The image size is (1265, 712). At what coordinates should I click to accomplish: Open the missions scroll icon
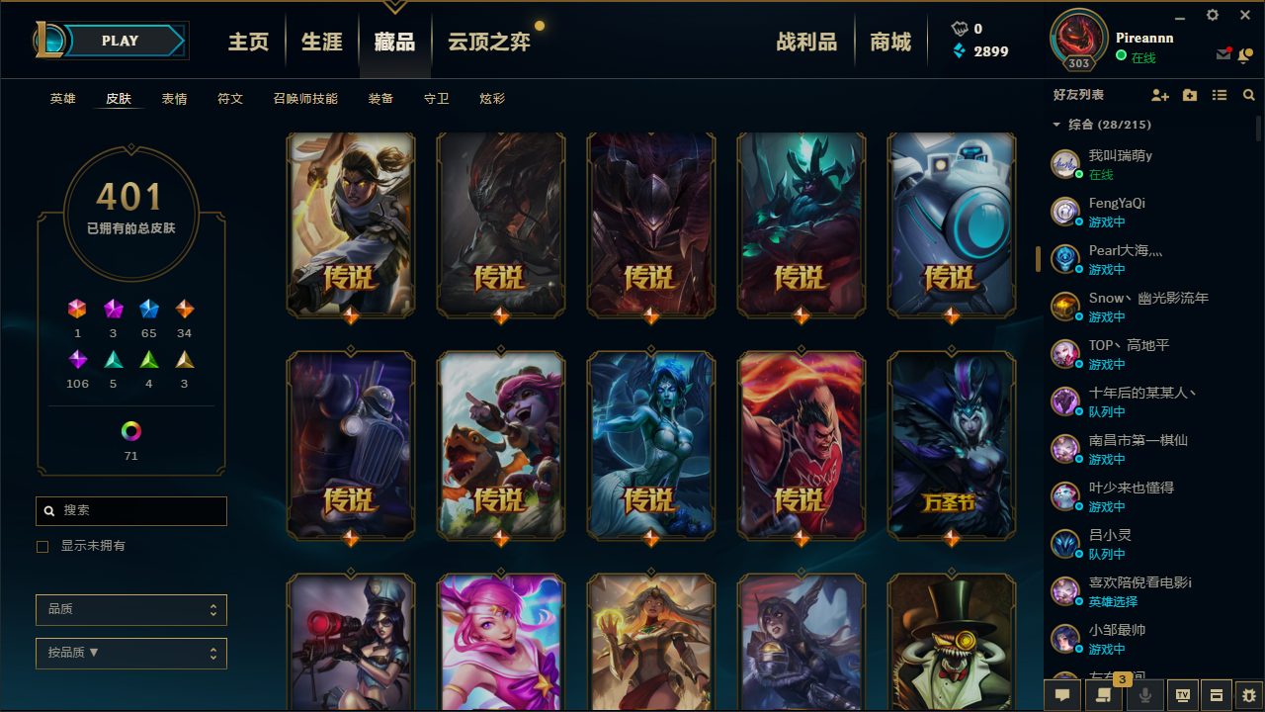click(1103, 695)
